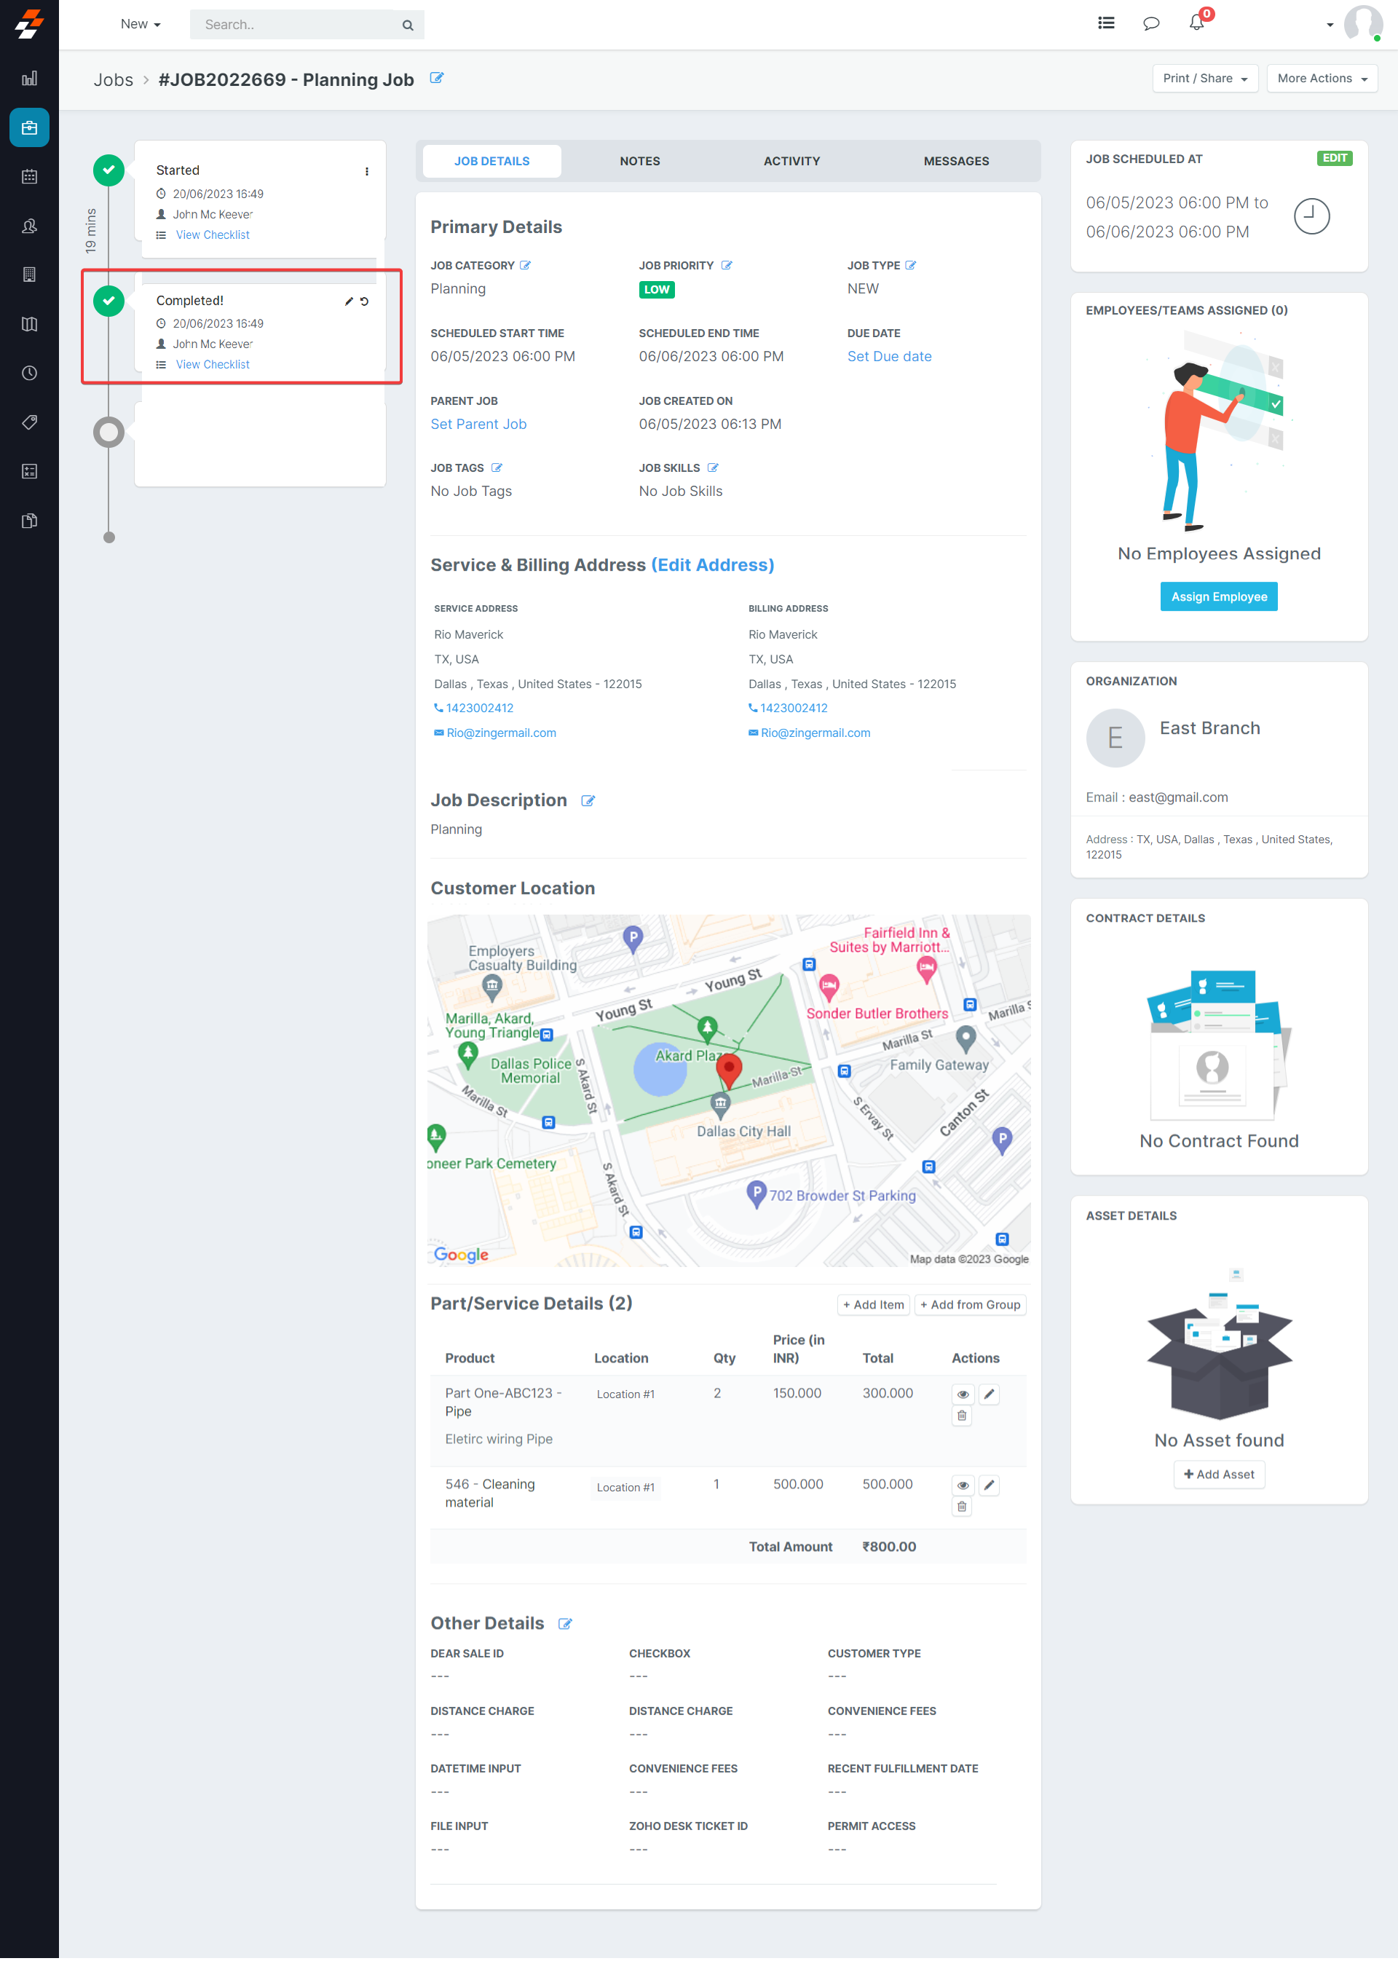Delete the Cleaning material line item
1398x1961 pixels.
click(x=962, y=1507)
